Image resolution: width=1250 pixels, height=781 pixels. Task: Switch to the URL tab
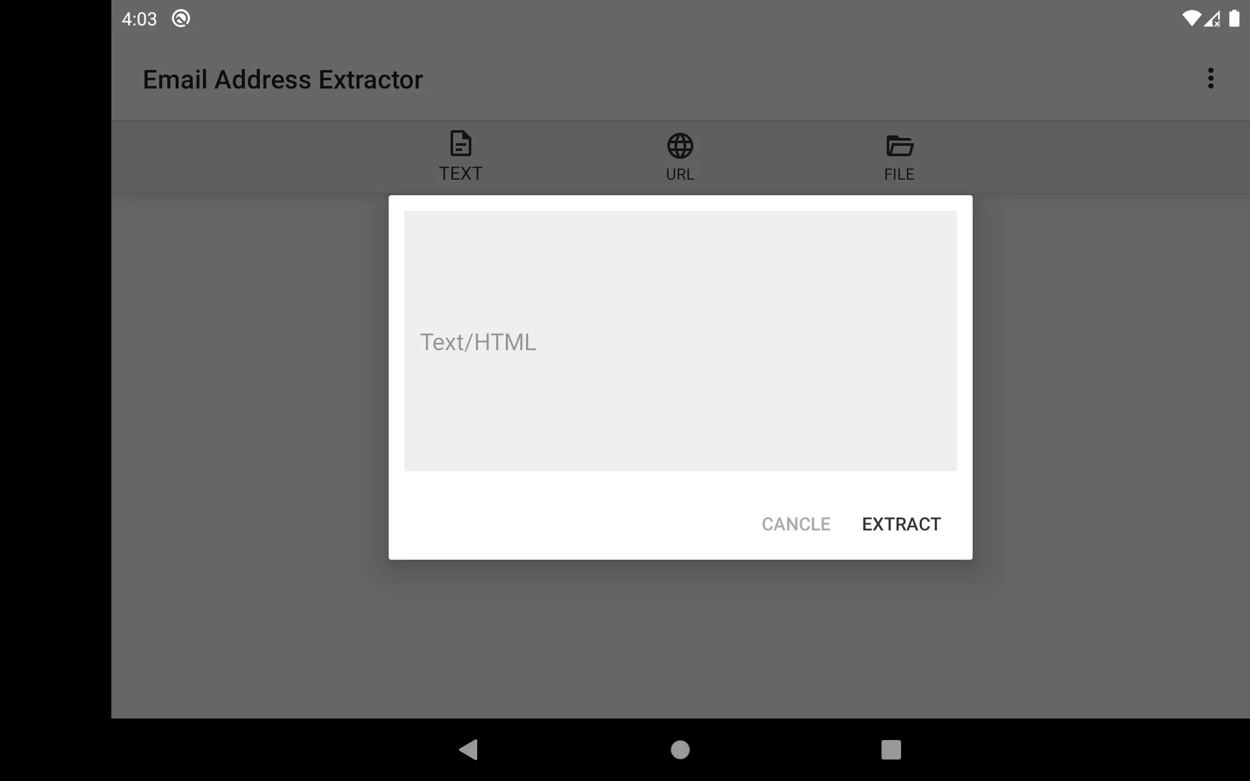point(680,156)
